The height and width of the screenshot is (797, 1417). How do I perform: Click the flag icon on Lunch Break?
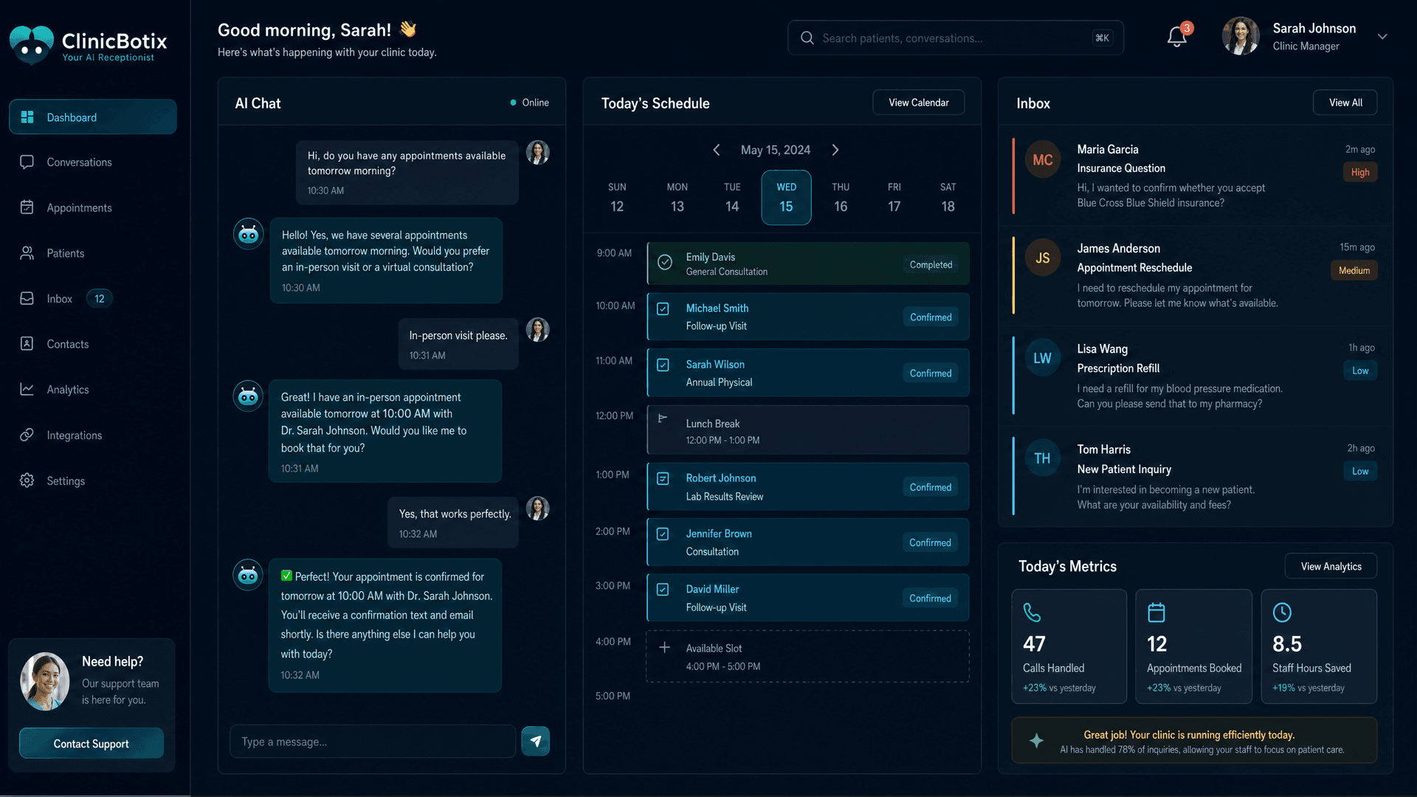click(663, 418)
